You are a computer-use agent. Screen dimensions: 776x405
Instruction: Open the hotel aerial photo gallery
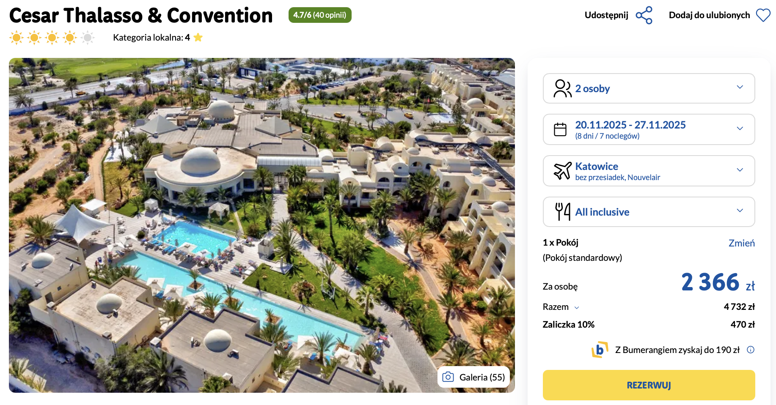click(261, 225)
